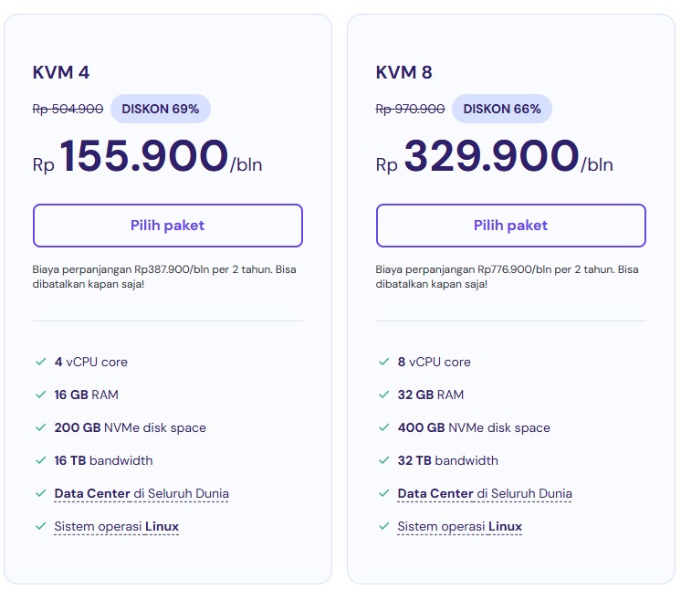Choose the KVM 4 plan with Pilih paket

167,226
